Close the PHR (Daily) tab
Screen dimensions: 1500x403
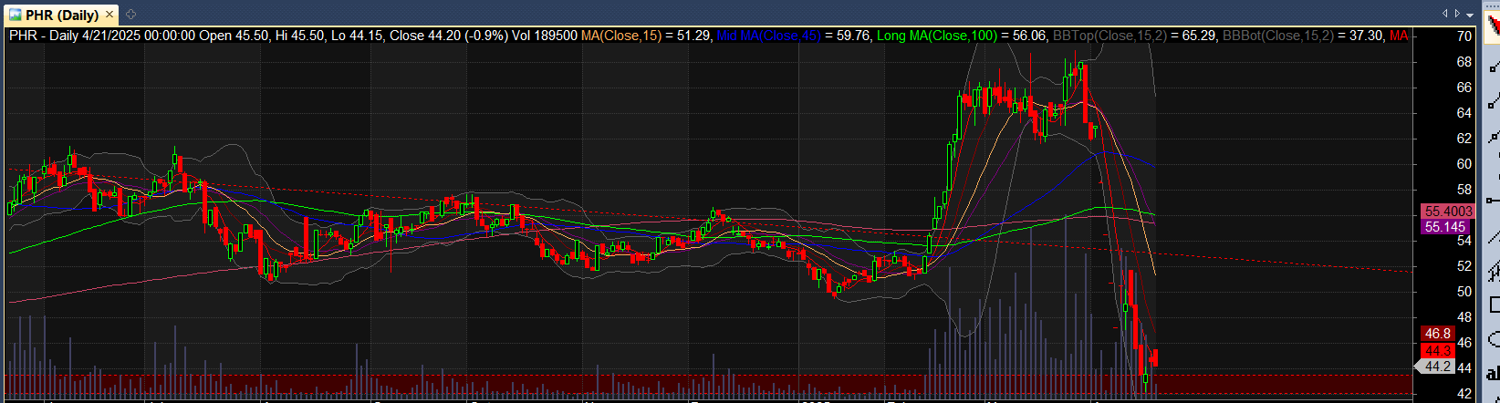(x=111, y=14)
